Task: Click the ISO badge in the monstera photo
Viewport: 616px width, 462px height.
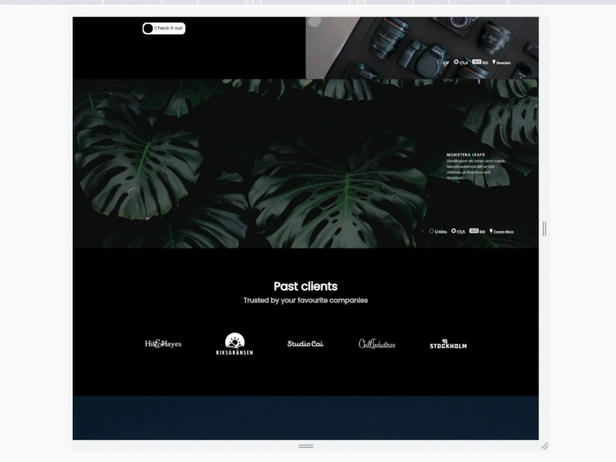Action: (x=474, y=231)
